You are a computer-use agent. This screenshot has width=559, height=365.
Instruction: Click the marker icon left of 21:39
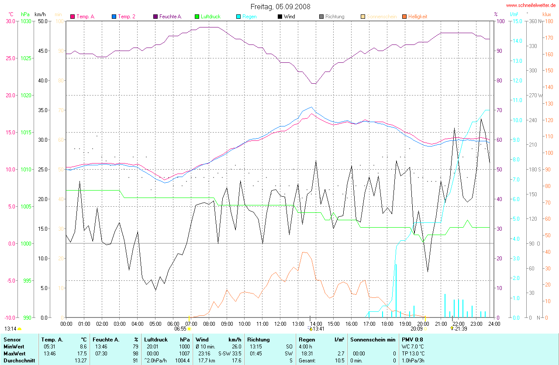pyautogui.click(x=452, y=328)
